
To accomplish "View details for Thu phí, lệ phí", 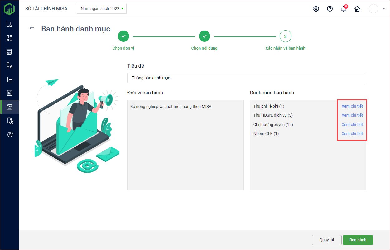I will (352, 106).
